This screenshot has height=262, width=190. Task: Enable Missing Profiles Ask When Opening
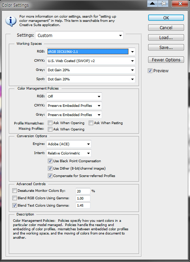(x=50, y=129)
